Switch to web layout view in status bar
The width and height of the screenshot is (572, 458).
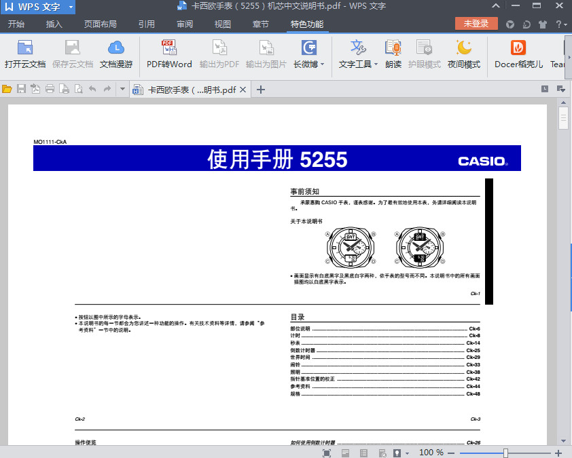click(382, 453)
